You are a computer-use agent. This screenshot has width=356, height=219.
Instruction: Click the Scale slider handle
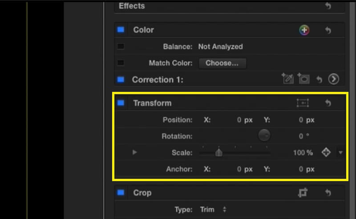218,153
